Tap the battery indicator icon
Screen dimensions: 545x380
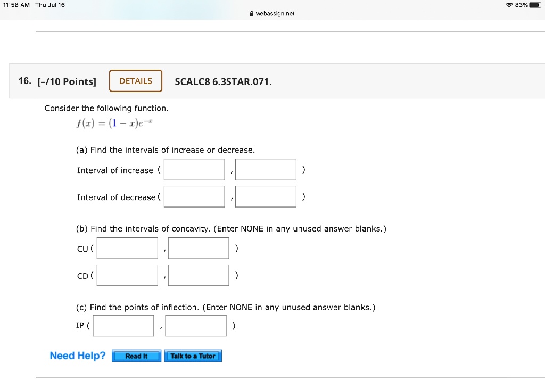pyautogui.click(x=534, y=5)
